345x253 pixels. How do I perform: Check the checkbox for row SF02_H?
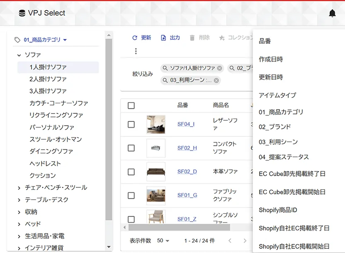[x=131, y=148]
